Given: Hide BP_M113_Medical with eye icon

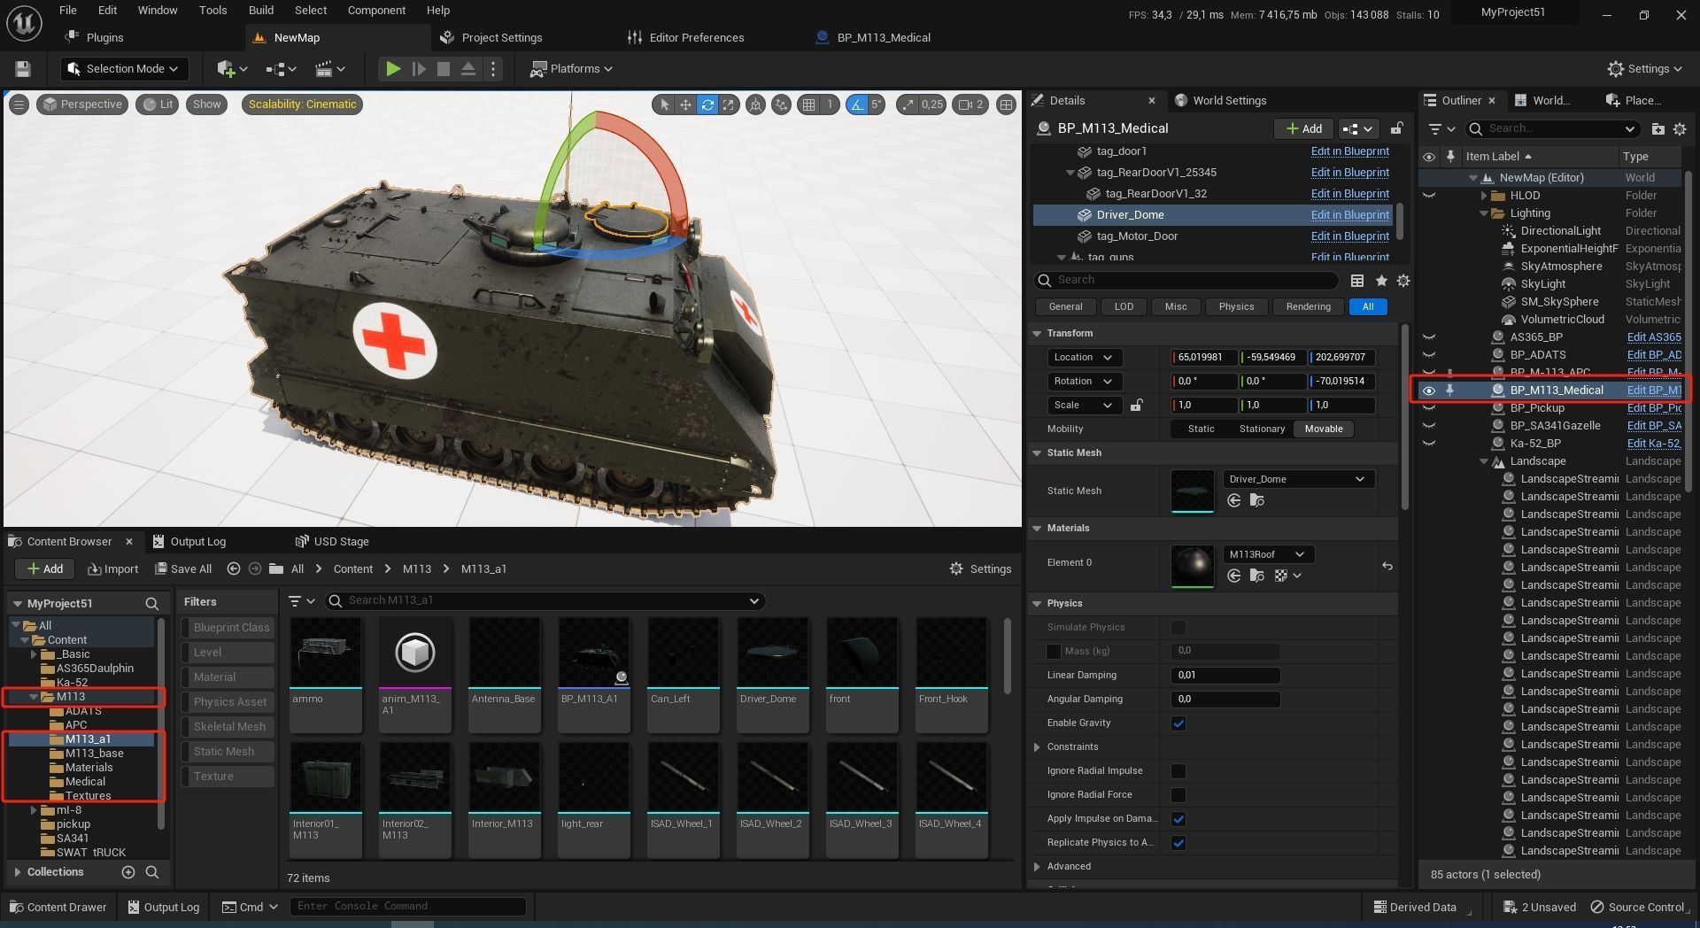Looking at the screenshot, I should (x=1428, y=391).
